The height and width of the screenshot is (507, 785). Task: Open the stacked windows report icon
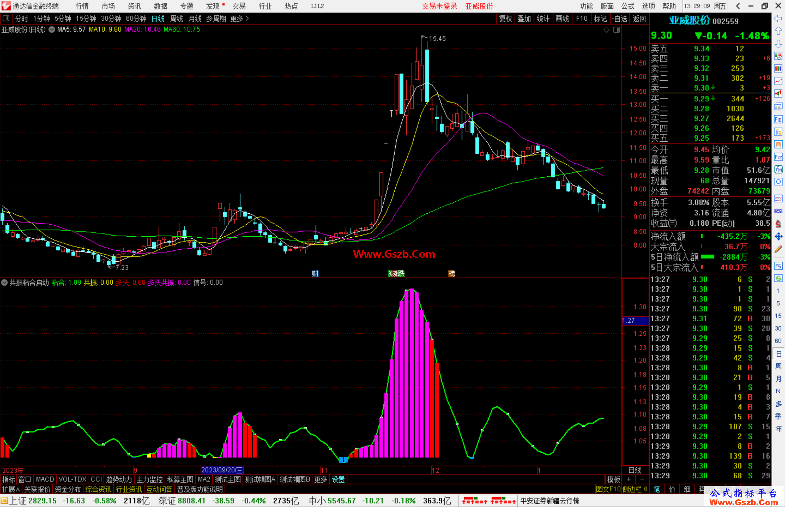[x=778, y=106]
